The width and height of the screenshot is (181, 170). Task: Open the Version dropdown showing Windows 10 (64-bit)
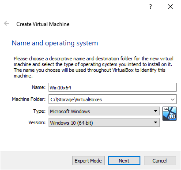pos(104,122)
